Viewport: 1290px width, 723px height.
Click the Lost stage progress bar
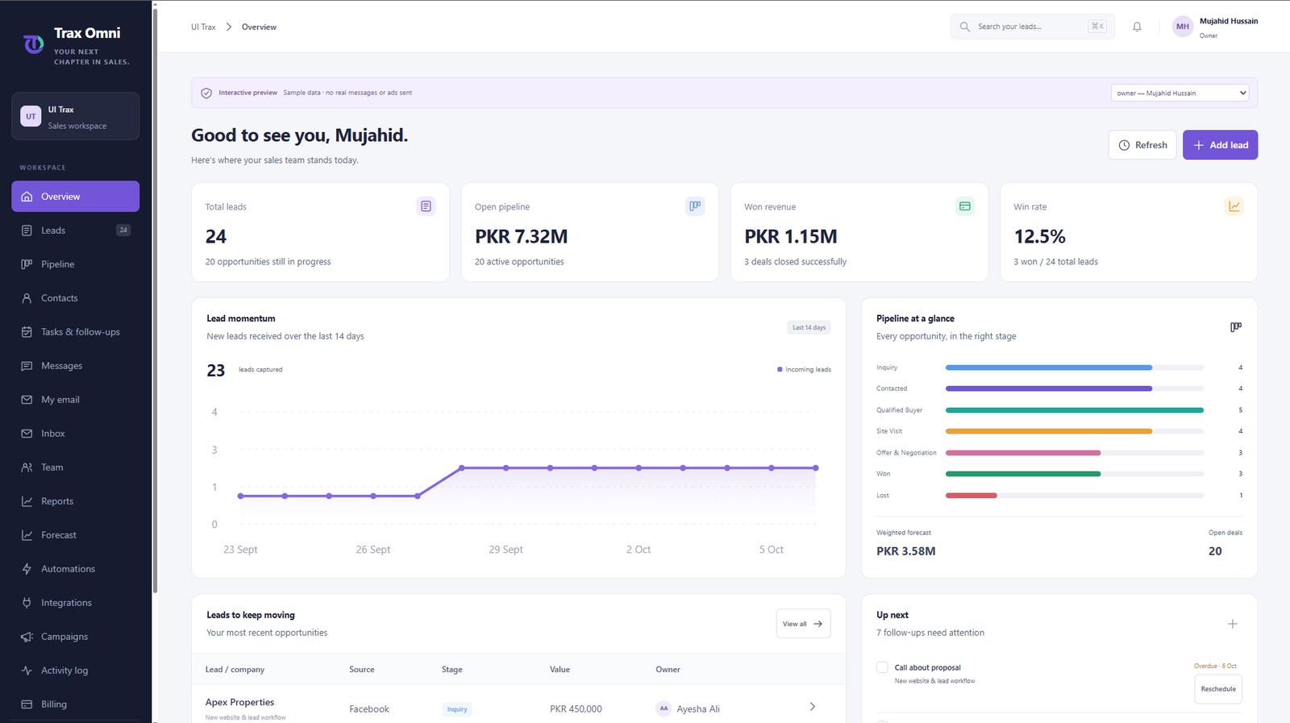(1074, 496)
